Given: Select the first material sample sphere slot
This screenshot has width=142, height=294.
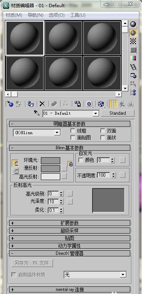Looking at the screenshot, I should (x=25, y=38).
